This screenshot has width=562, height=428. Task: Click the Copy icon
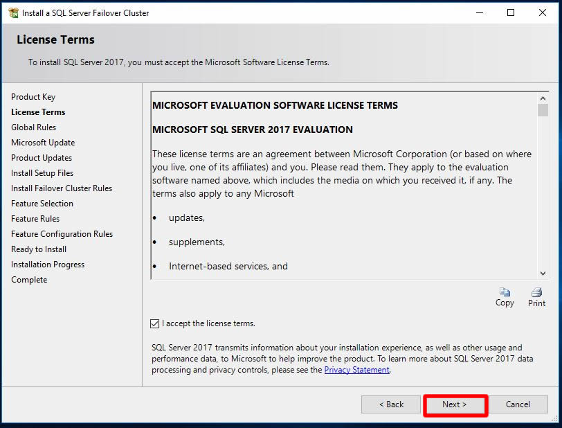coord(505,292)
